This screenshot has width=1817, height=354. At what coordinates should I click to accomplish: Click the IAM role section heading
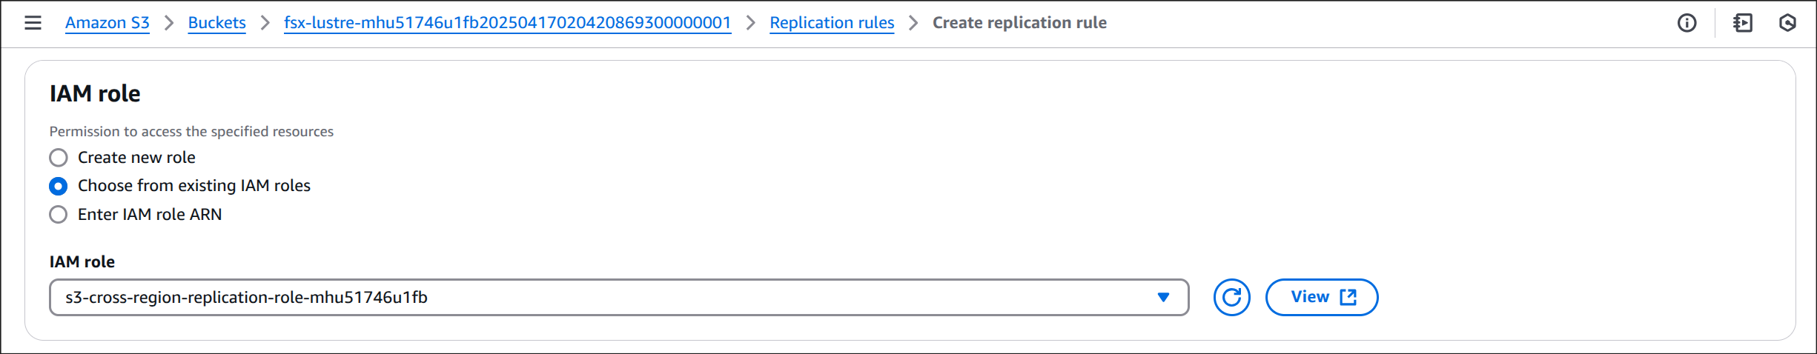coord(95,93)
